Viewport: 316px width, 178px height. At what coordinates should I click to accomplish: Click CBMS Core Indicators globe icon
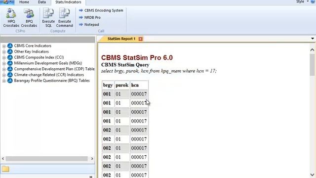(10, 46)
